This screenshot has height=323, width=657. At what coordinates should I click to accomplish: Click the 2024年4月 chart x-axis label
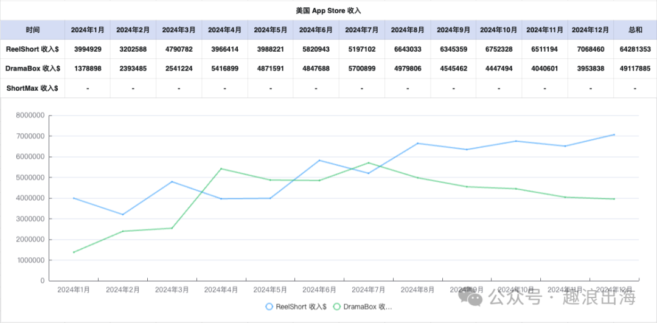click(x=221, y=290)
